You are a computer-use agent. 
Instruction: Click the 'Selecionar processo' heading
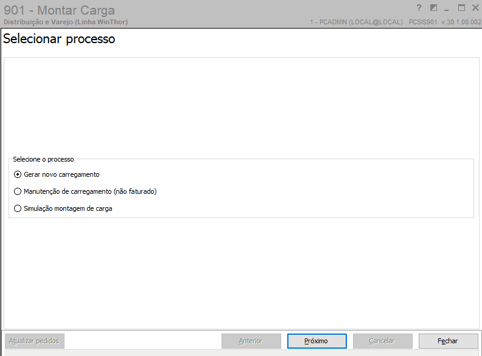(59, 39)
